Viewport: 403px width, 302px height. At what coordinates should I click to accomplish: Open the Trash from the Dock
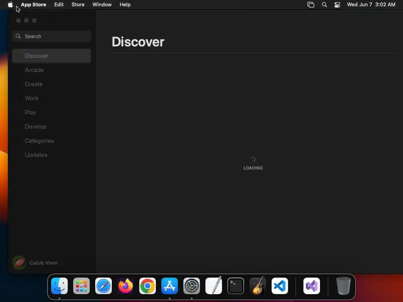343,286
